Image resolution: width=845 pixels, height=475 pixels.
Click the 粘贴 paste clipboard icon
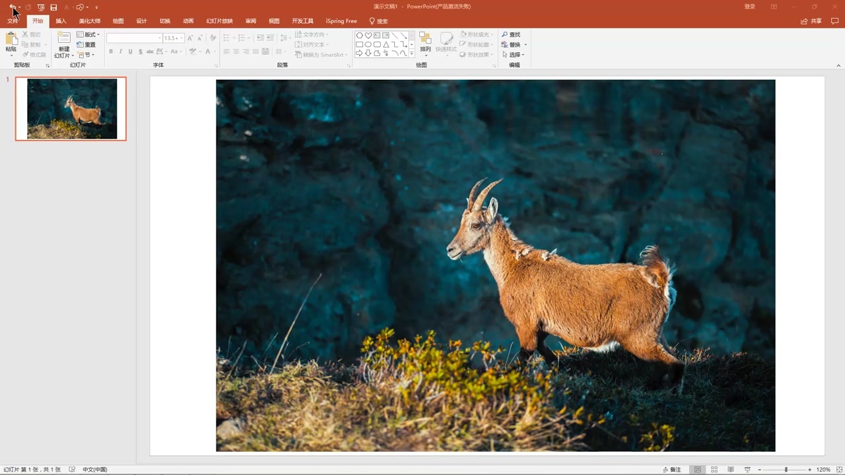(11, 39)
